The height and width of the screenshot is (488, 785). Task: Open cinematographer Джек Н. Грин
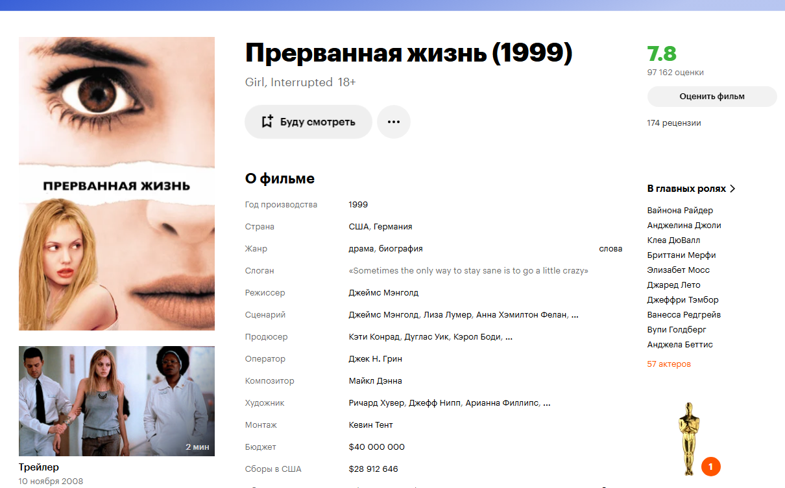pyautogui.click(x=375, y=359)
